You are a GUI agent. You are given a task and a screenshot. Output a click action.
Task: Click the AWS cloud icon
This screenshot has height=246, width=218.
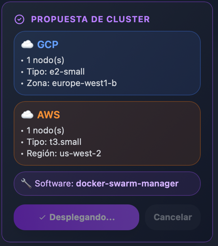click(x=27, y=114)
